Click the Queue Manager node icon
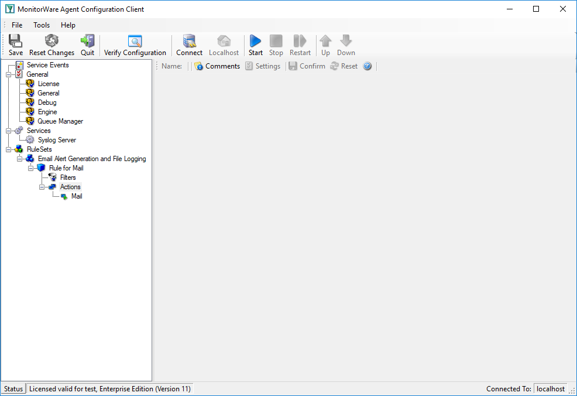 pyautogui.click(x=30, y=121)
